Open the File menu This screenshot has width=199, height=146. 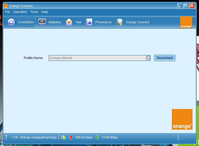coord(8,12)
